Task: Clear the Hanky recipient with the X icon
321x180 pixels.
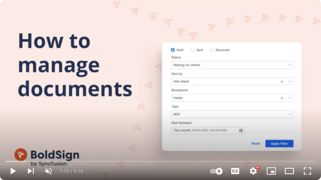Action: [x=282, y=98]
